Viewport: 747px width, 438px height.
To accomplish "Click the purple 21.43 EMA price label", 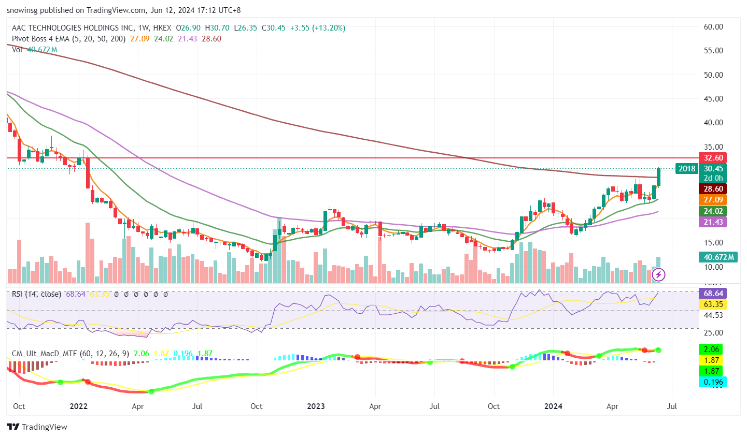I will coord(713,222).
